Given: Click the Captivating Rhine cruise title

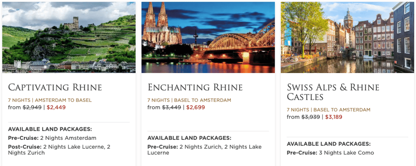Looking at the screenshot, I should pos(55,88).
